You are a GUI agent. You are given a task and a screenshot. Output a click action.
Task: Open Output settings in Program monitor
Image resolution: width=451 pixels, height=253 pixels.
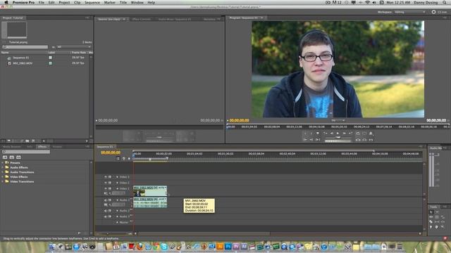371,134
